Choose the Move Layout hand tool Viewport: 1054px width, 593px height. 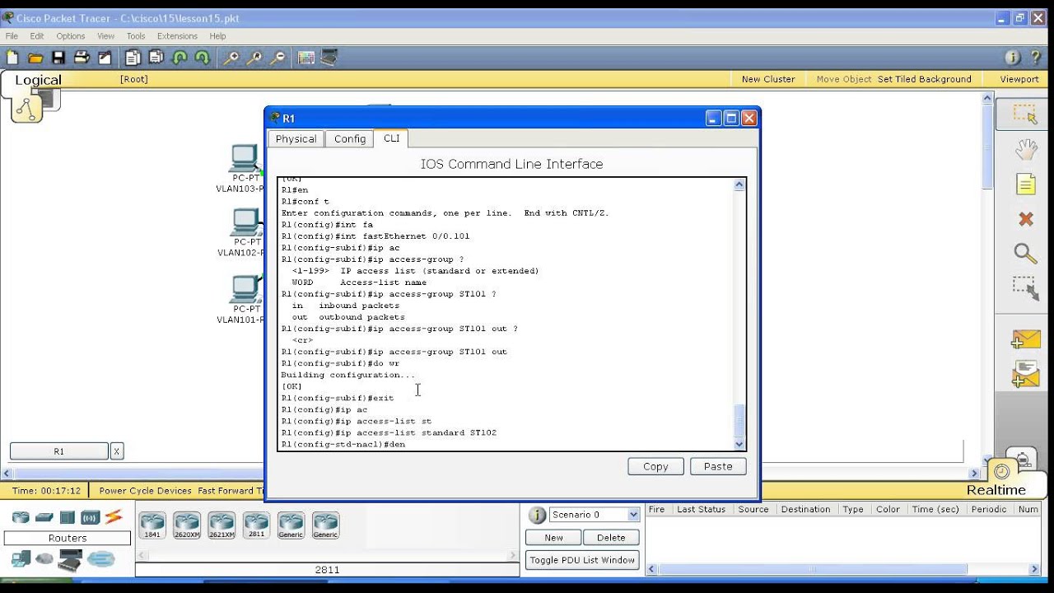click(x=1025, y=149)
